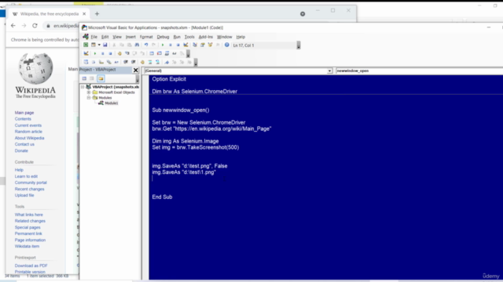Collapse the Modules folder node
The image size is (503, 282).
click(89, 97)
